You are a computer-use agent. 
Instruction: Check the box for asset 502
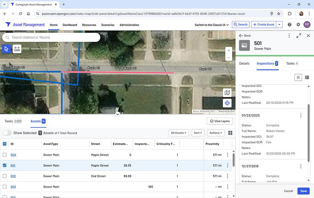click(x=5, y=176)
